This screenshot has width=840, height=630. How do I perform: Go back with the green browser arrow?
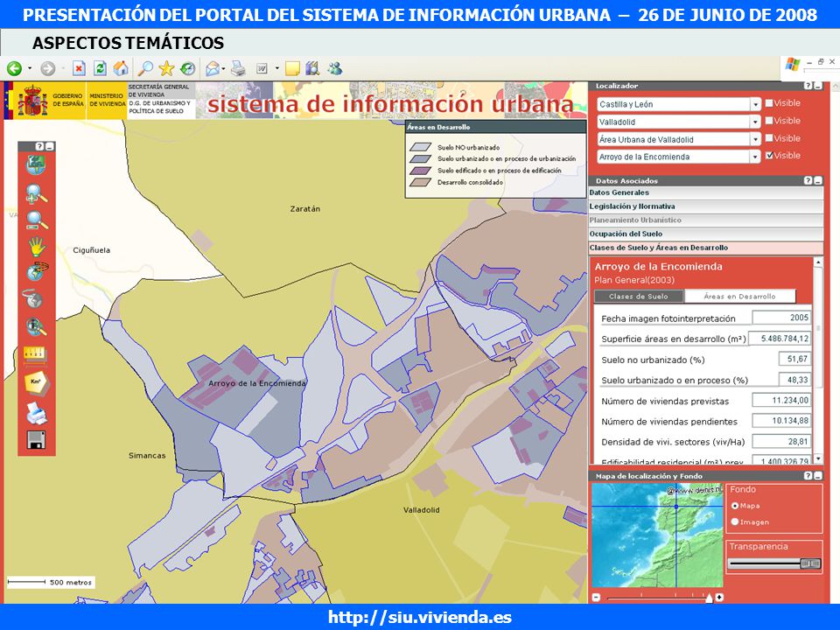pyautogui.click(x=15, y=68)
